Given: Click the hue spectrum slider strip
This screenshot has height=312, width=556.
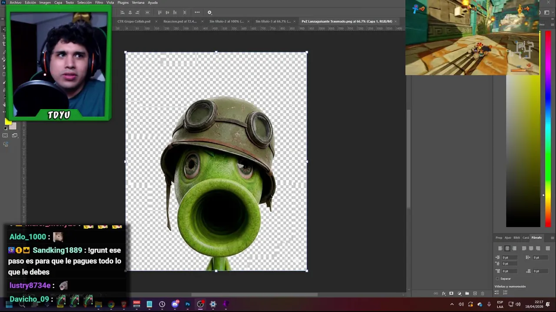Looking at the screenshot, I should click(548, 128).
